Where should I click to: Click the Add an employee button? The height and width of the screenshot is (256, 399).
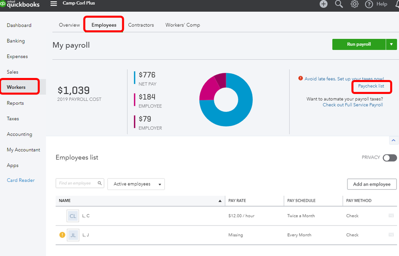[372, 184]
